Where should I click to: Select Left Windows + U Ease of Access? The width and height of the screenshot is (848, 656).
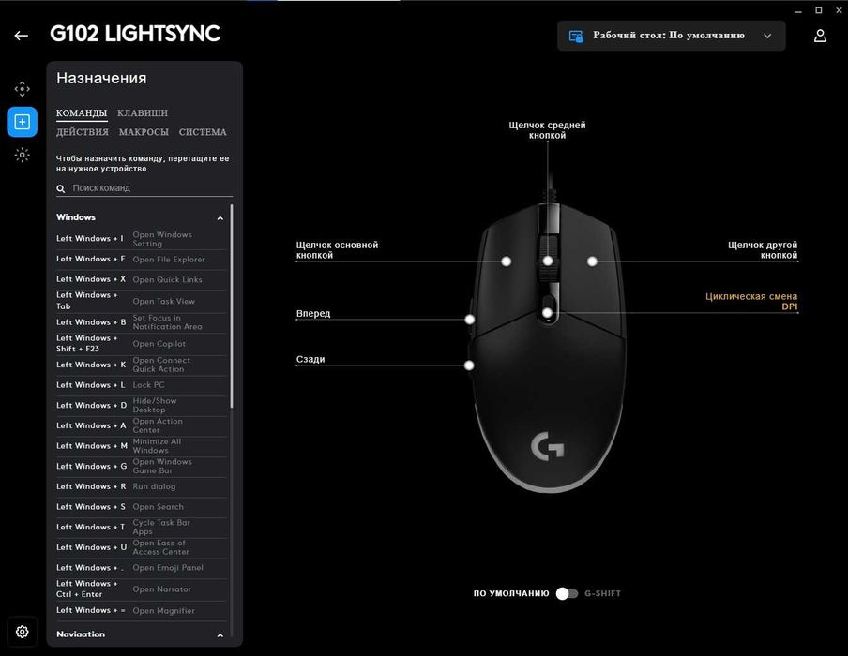click(142, 547)
